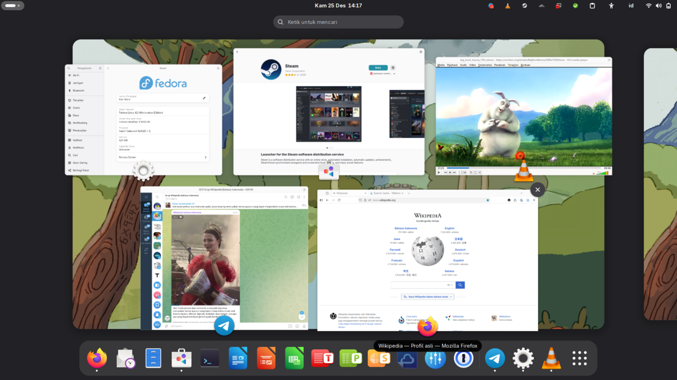
Task: Open the calendar via Kam 25 Des 14:17
Action: (x=338, y=6)
